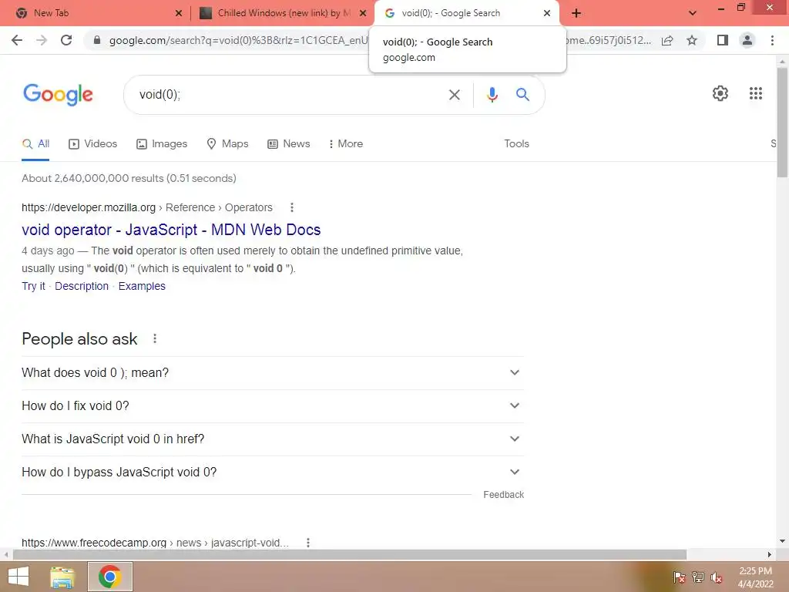
Task: Start voice search with microphone icon
Action: (492, 95)
